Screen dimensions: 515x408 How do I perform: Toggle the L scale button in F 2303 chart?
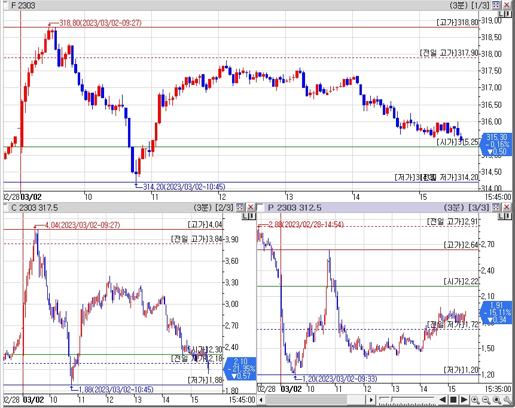coord(502,14)
